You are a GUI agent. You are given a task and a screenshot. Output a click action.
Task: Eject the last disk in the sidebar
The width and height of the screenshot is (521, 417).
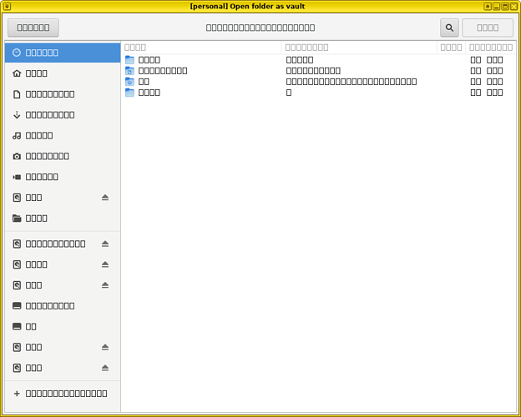105,368
